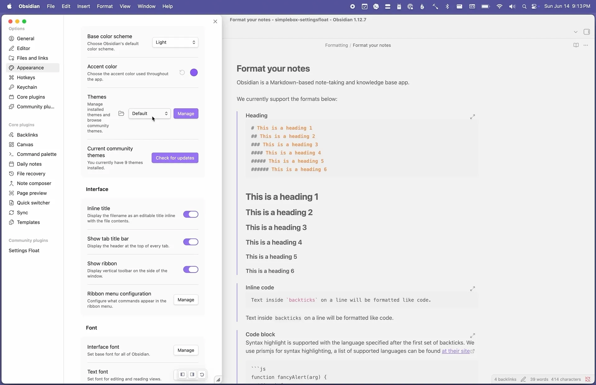The width and height of the screenshot is (596, 385).
Task: Click '39 words' status bar entry
Action: (539, 379)
